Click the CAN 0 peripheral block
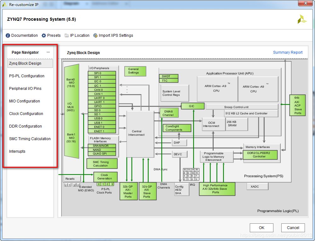Image resolution: width=315 pixels, height=241 pixels. coord(102,90)
